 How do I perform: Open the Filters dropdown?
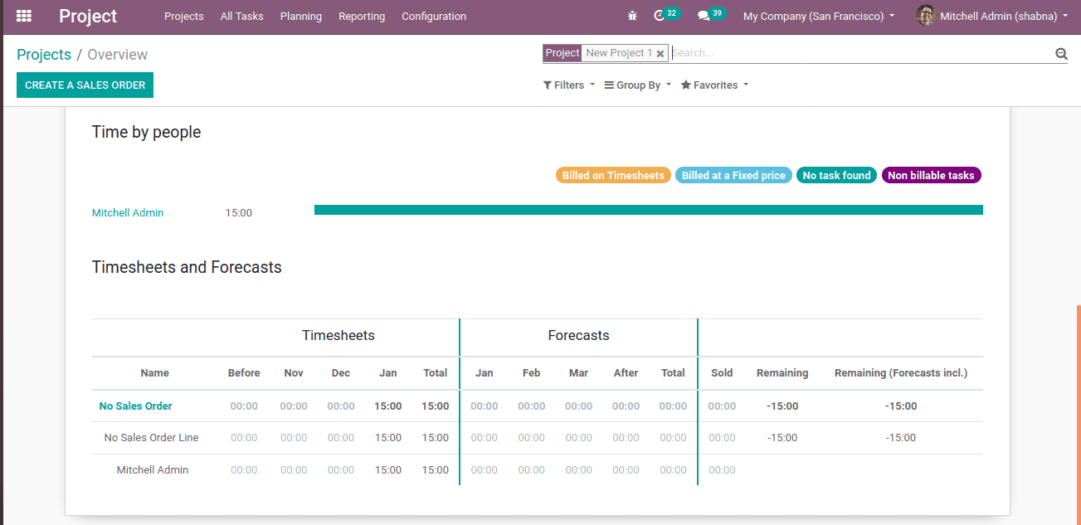(x=569, y=85)
